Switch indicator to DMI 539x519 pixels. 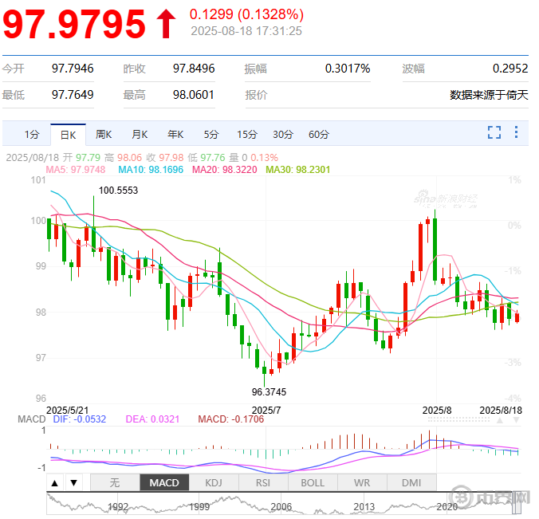[x=411, y=482]
